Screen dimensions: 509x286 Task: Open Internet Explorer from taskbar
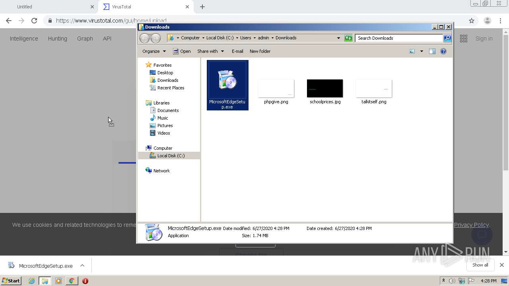pyautogui.click(x=31, y=281)
